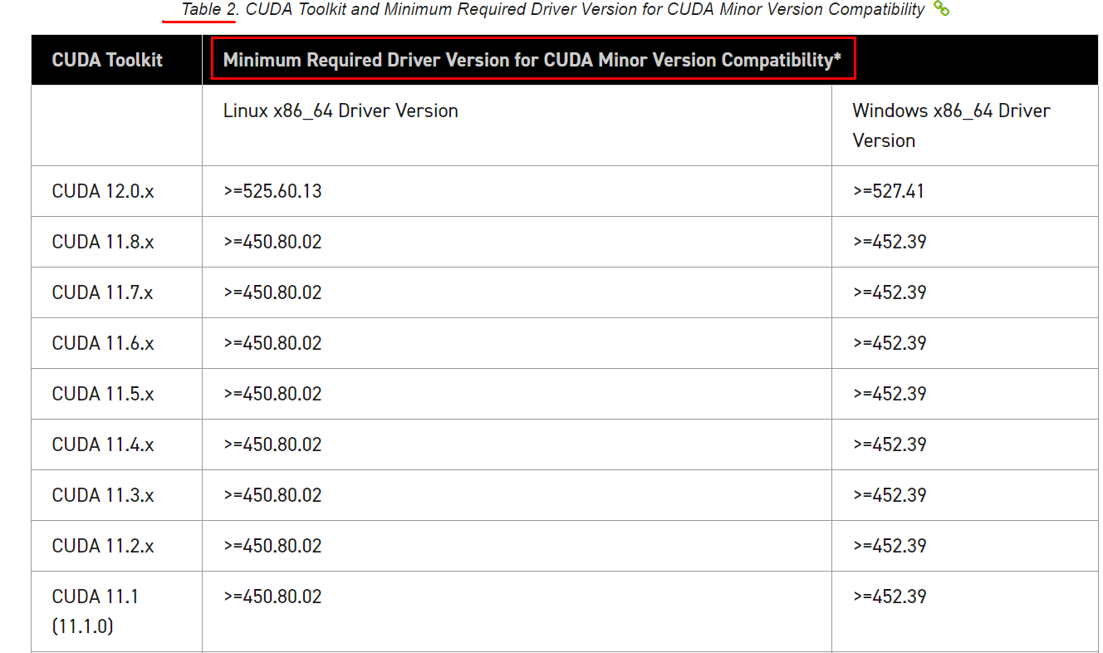
Task: Select the "CUDA 11.1 (11.1.0)" row label
Action: click(x=96, y=611)
